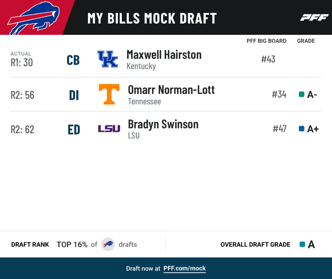Click the Buffalo Bills logo in header

point(33,18)
